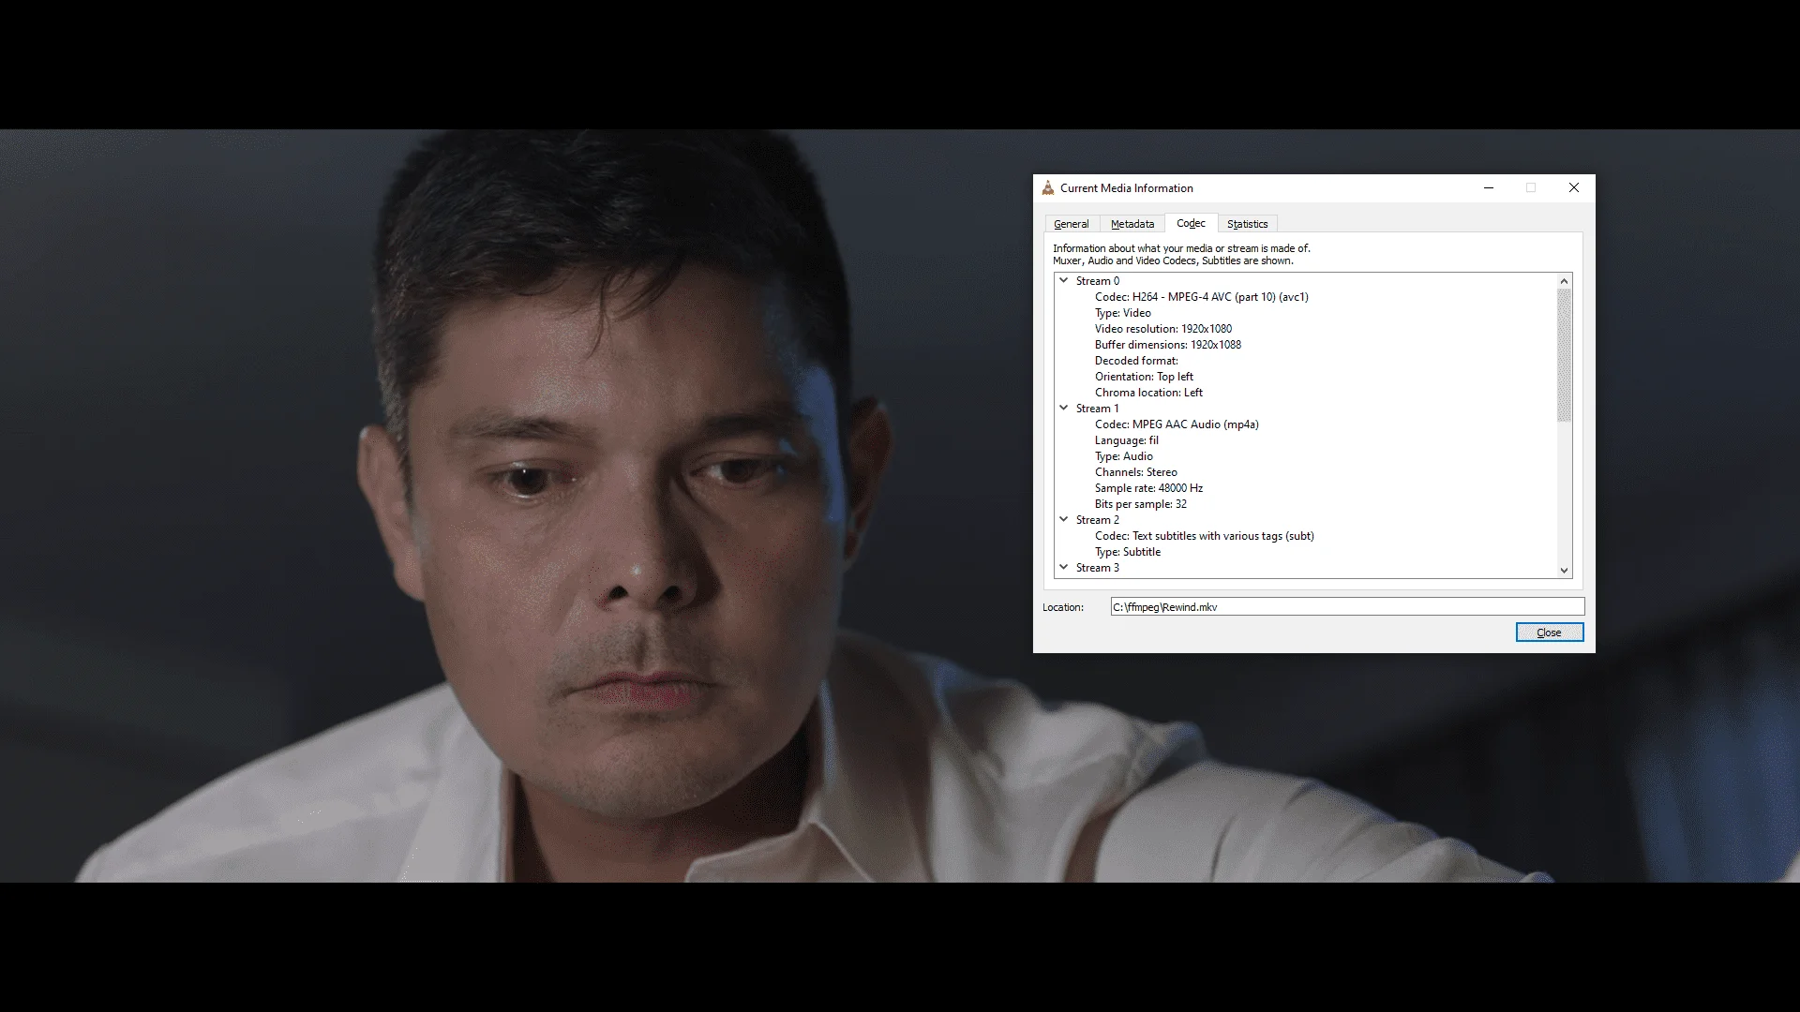Select 'Bits per sample: 32' row
1800x1012 pixels.
pos(1141,504)
